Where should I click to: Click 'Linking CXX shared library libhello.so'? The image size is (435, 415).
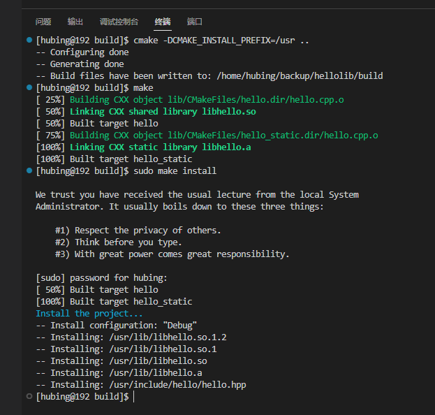163,112
